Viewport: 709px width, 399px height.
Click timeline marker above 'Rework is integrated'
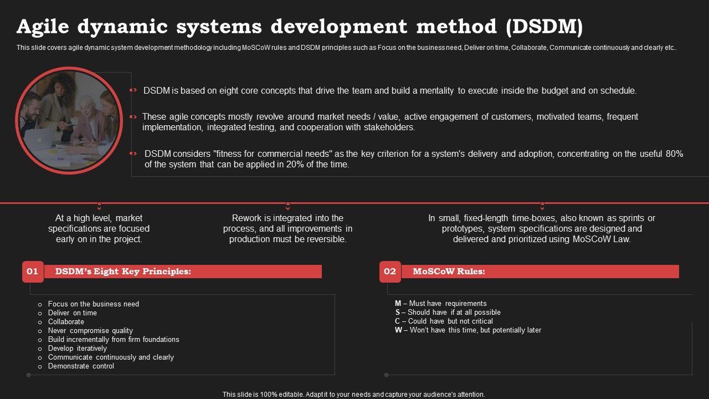pyautogui.click(x=287, y=205)
